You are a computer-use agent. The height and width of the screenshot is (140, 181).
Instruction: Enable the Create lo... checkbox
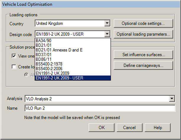pos(14,67)
